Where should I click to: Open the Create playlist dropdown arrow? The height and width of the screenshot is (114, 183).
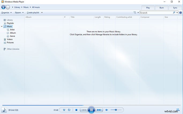(x=42, y=13)
